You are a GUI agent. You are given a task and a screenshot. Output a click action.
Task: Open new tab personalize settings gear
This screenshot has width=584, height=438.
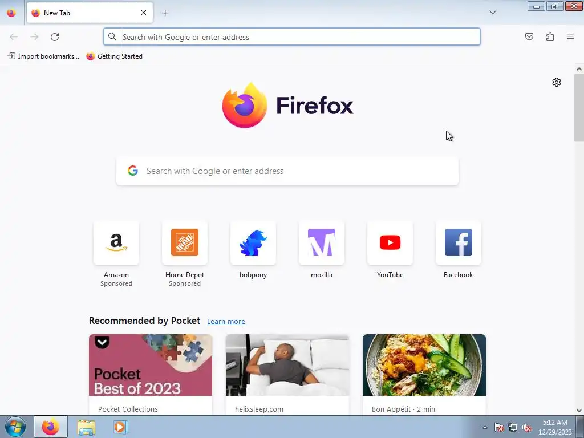pos(557,82)
